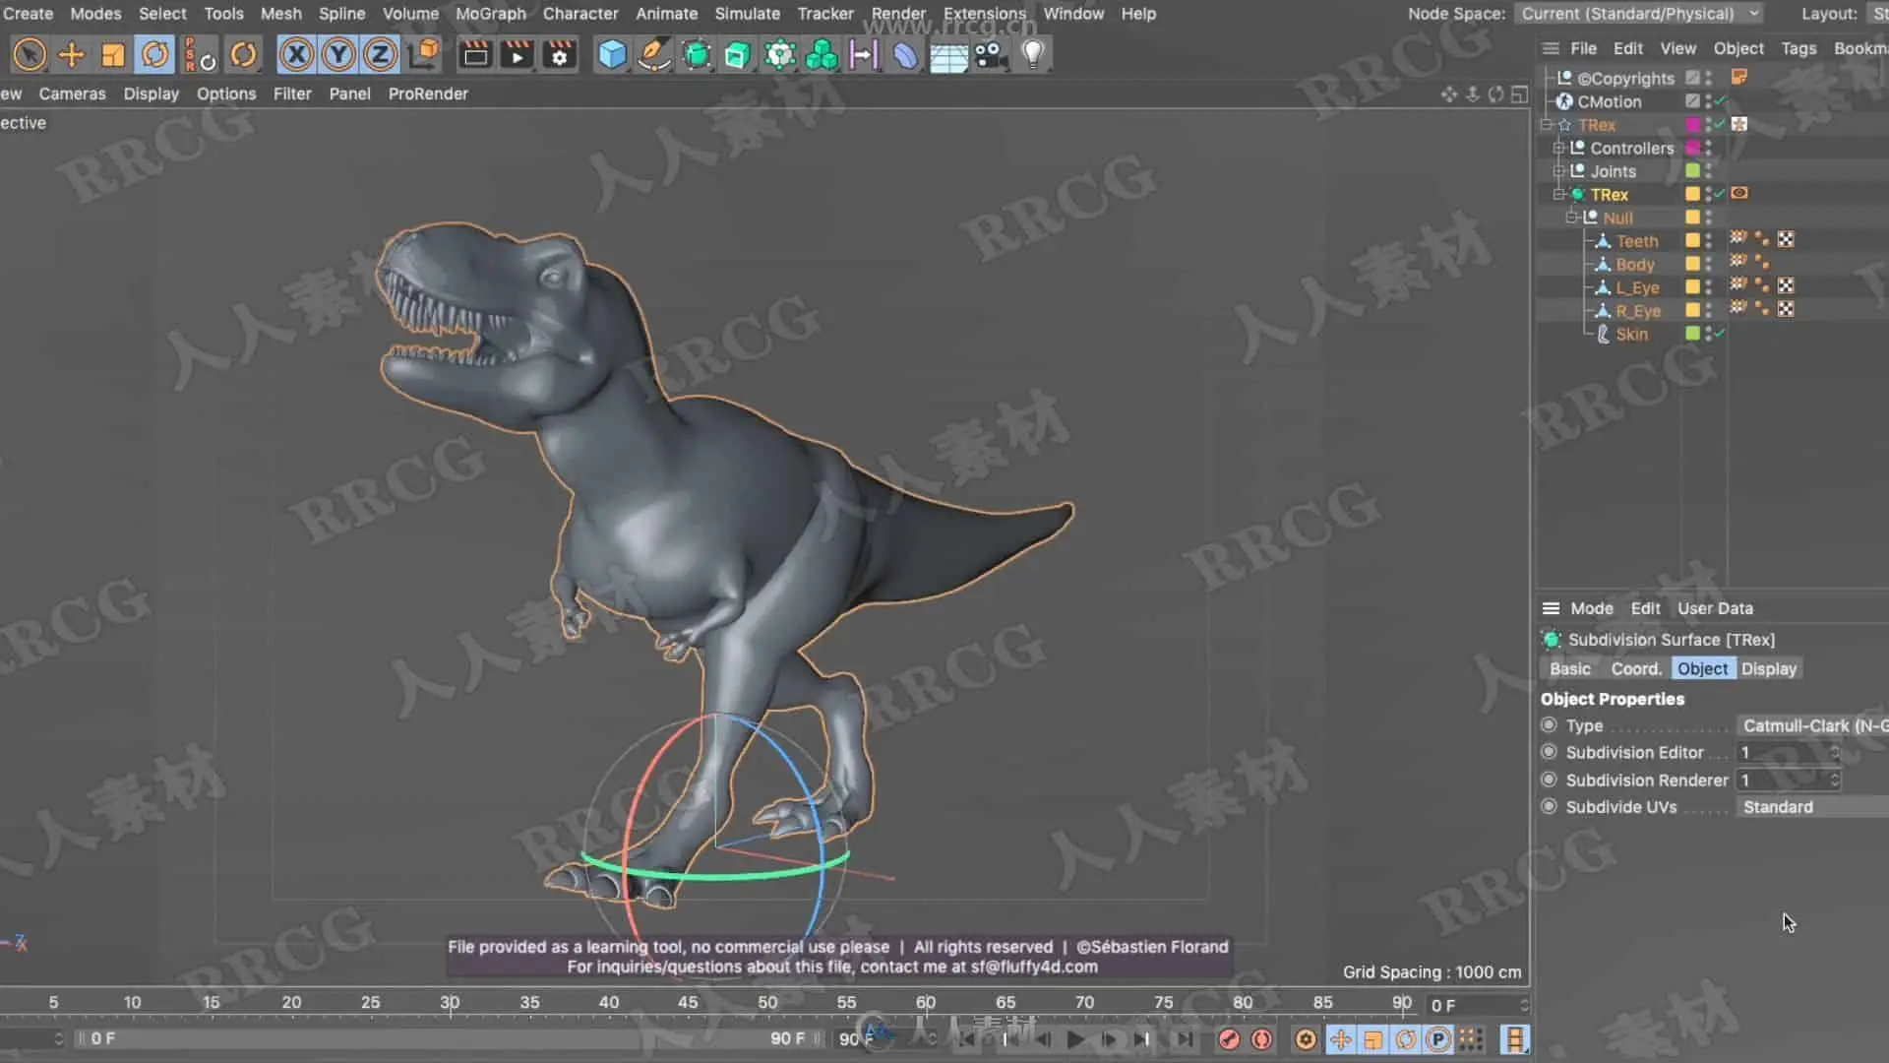Switch to the Display tab
The width and height of the screenshot is (1889, 1063).
pyautogui.click(x=1768, y=668)
